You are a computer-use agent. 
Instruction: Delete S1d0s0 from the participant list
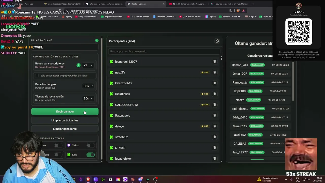pyautogui.click(x=215, y=148)
